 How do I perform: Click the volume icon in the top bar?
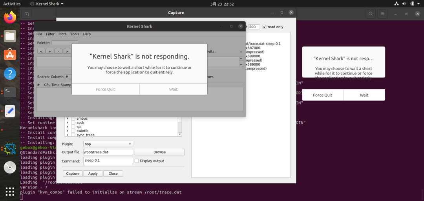click(x=404, y=4)
